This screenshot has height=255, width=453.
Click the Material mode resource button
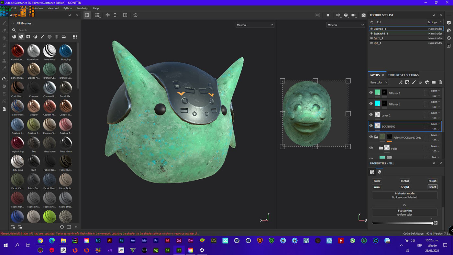point(404,195)
